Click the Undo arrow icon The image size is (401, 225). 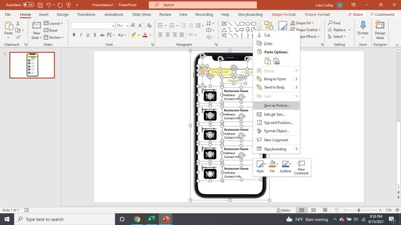(49, 5)
